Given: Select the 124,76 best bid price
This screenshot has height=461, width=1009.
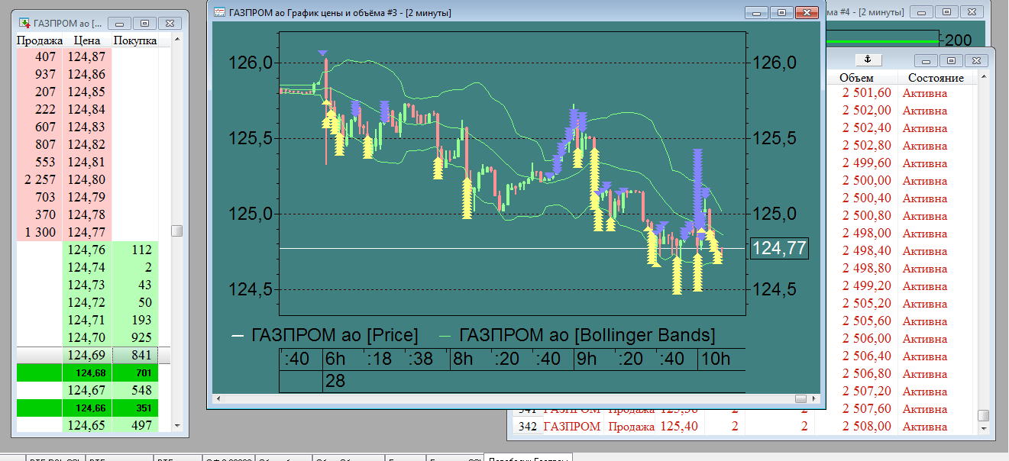Looking at the screenshot, I should [87, 250].
